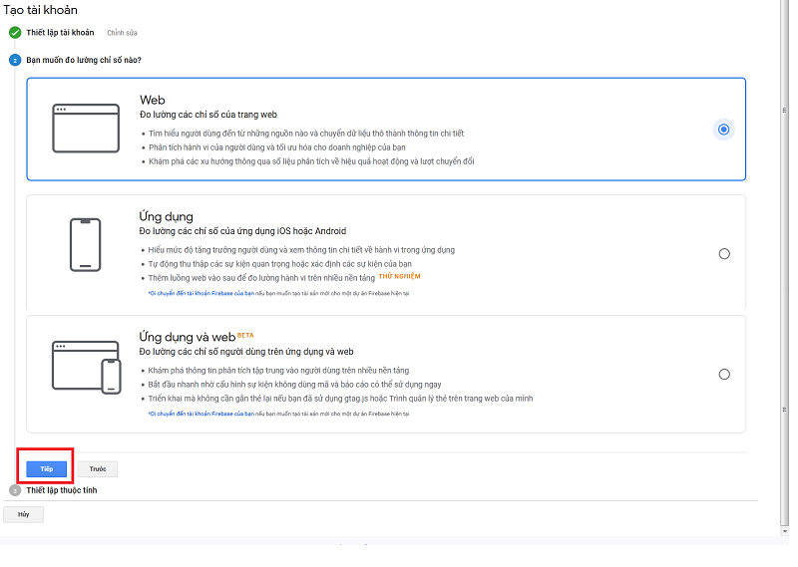The height and width of the screenshot is (567, 798).
Task: Select the Ứng dụng radio button
Action: coord(723,253)
